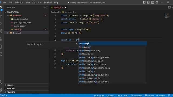Toggle secondary side bar layout button
Screen dimensions: 173x97
(152, 2)
